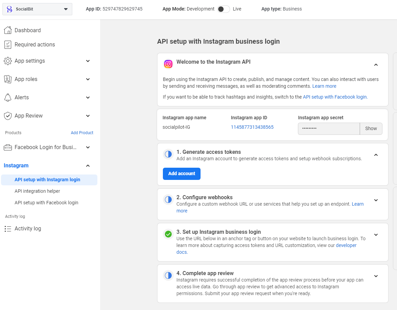
Task: Toggle App Mode from Development to Live
Action: (x=223, y=9)
